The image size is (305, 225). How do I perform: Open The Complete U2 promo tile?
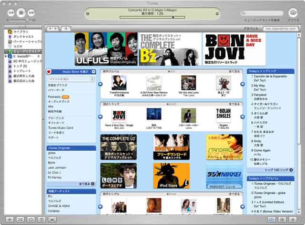[119, 147]
